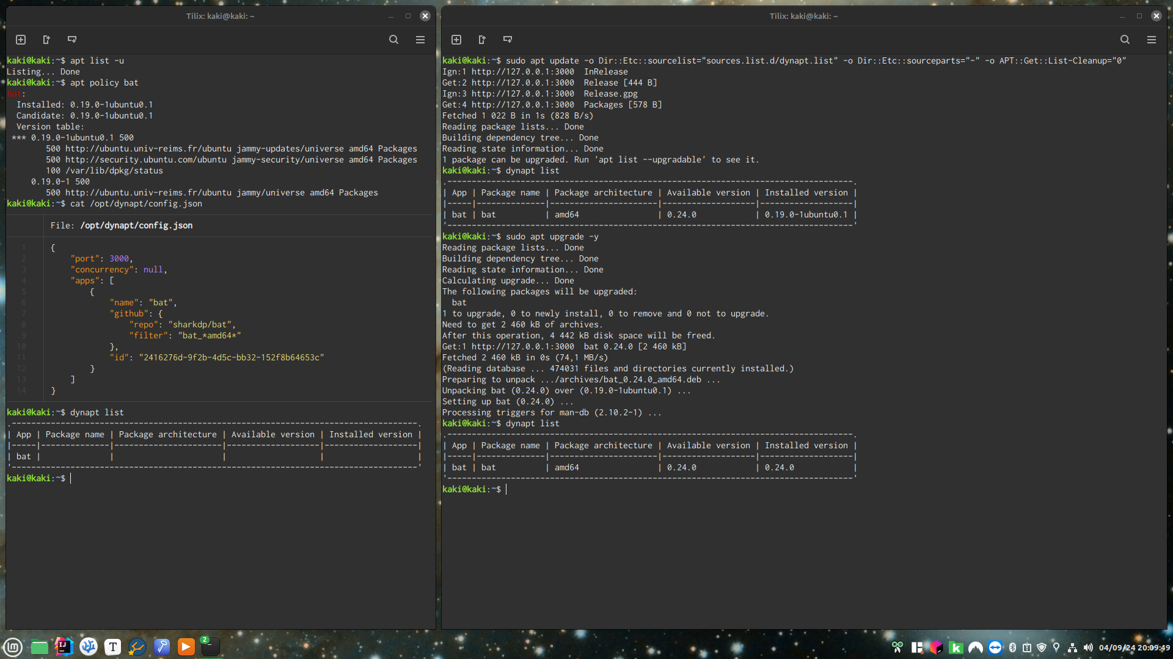Image resolution: width=1173 pixels, height=659 pixels.
Task: Click the date and time clock
Action: click(x=1134, y=647)
